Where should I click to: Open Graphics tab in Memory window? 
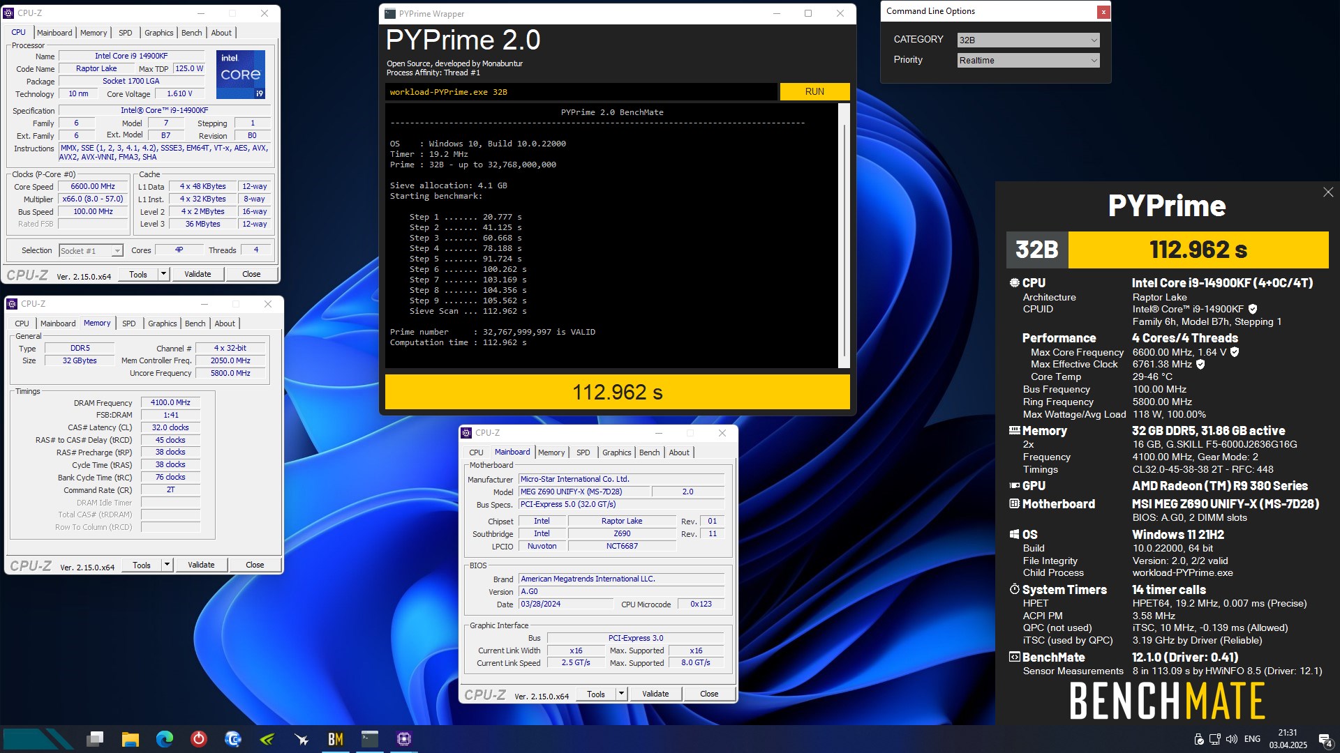(163, 324)
